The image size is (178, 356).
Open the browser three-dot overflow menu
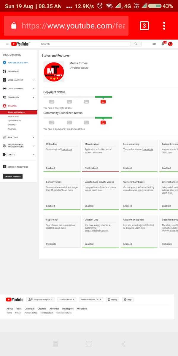point(164,26)
